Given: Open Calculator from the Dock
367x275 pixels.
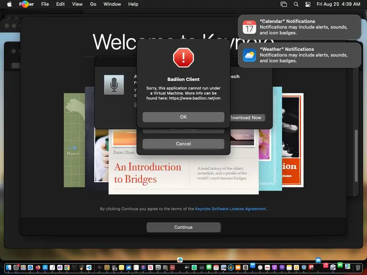Looking at the screenshot, I should tap(246, 267).
